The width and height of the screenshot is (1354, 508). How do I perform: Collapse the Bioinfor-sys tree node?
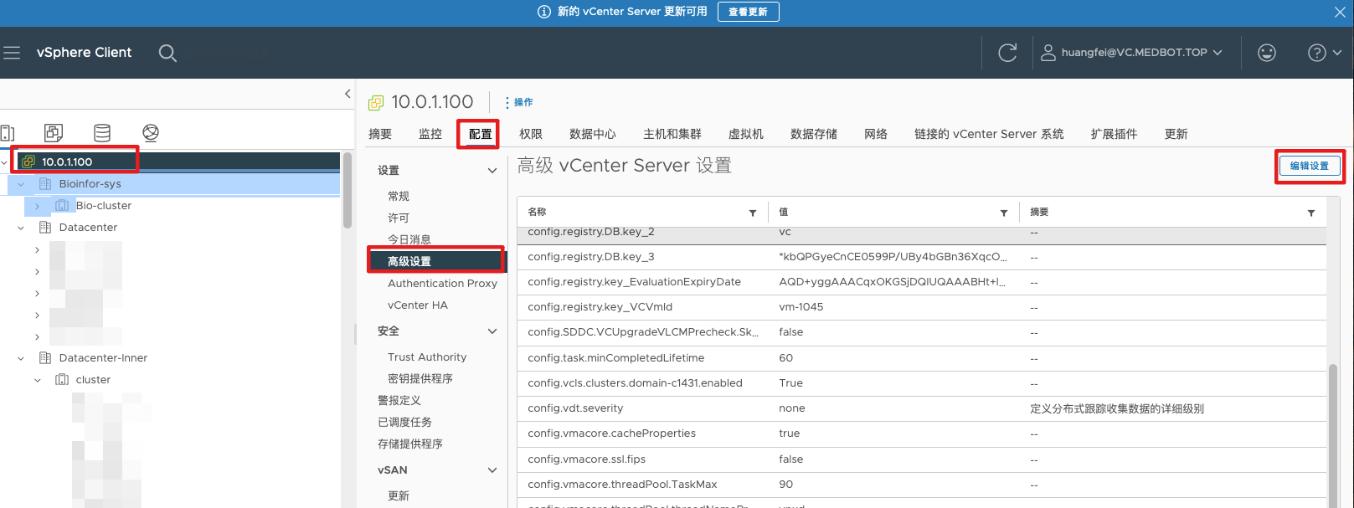click(21, 184)
